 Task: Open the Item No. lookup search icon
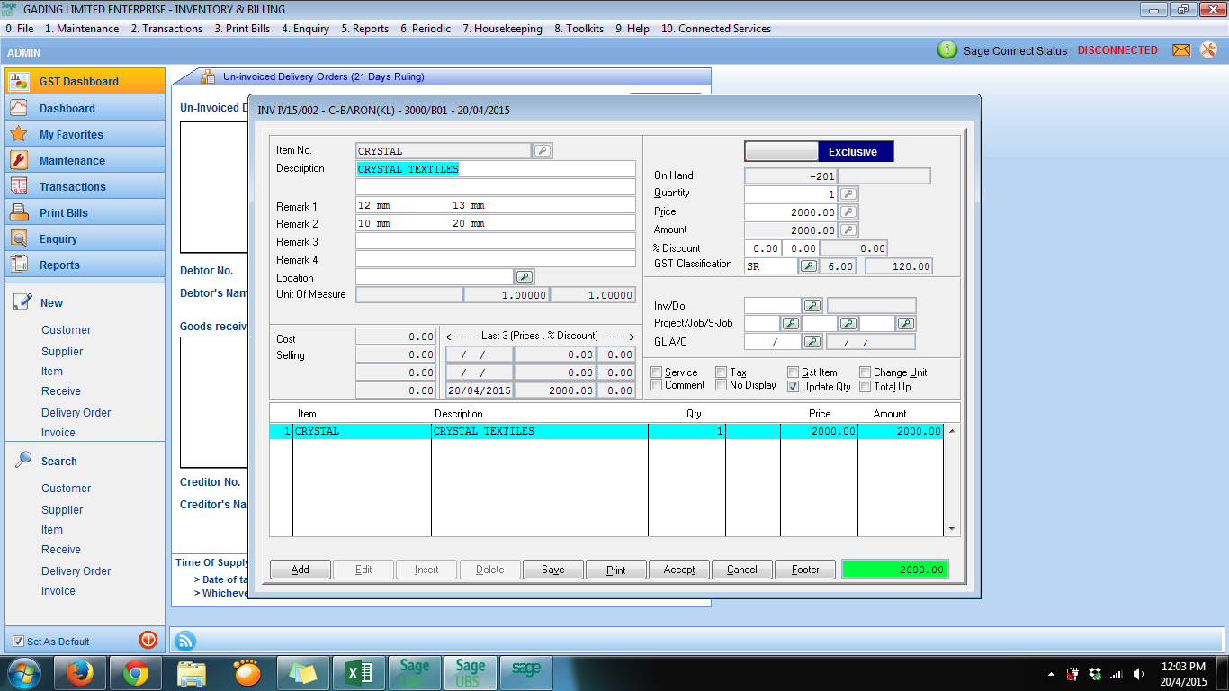[543, 150]
